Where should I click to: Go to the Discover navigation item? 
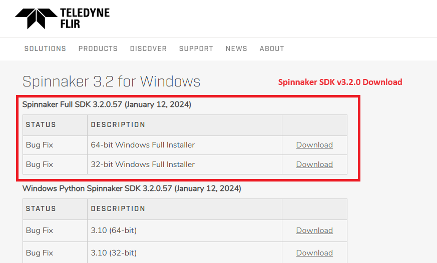point(148,48)
